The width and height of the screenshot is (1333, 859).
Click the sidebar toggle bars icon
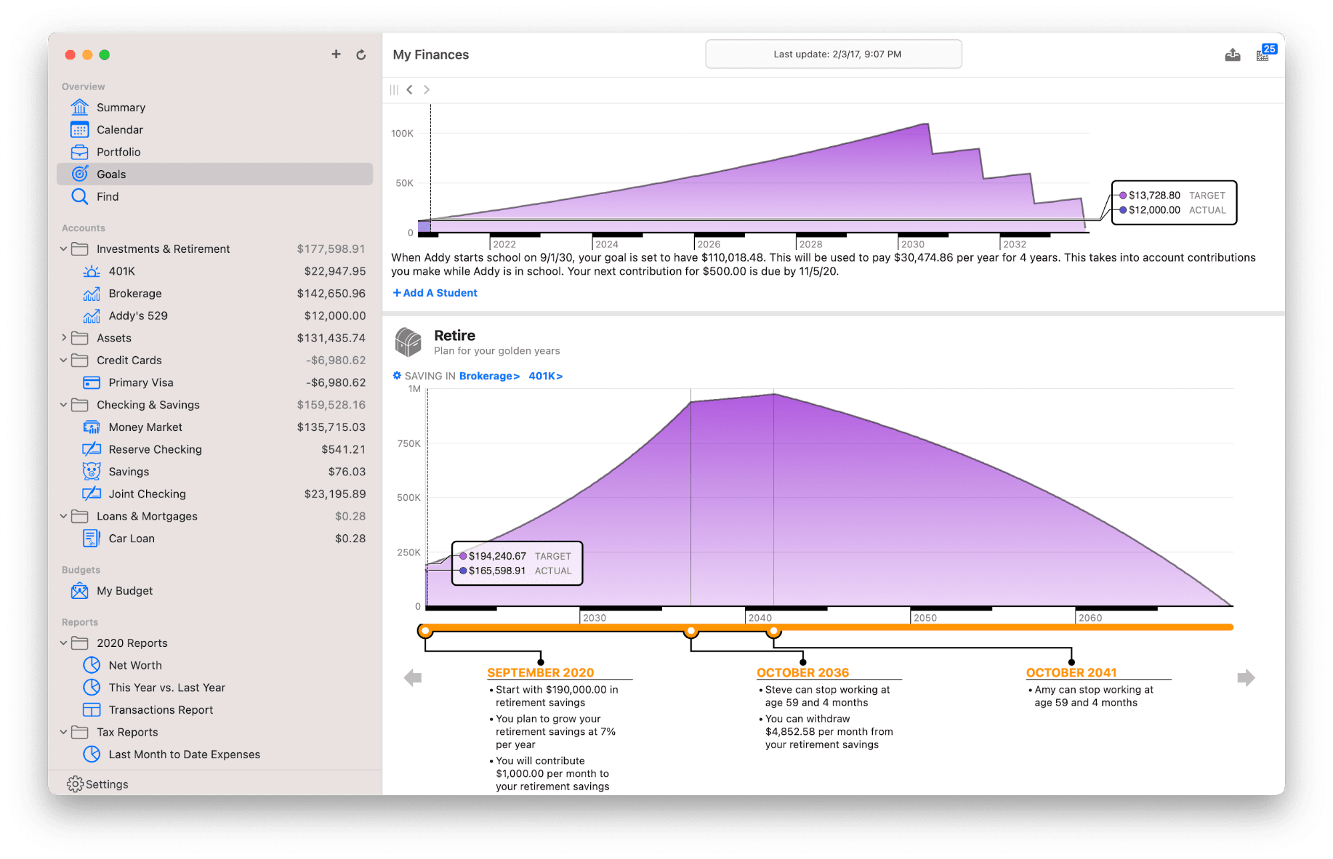394,89
